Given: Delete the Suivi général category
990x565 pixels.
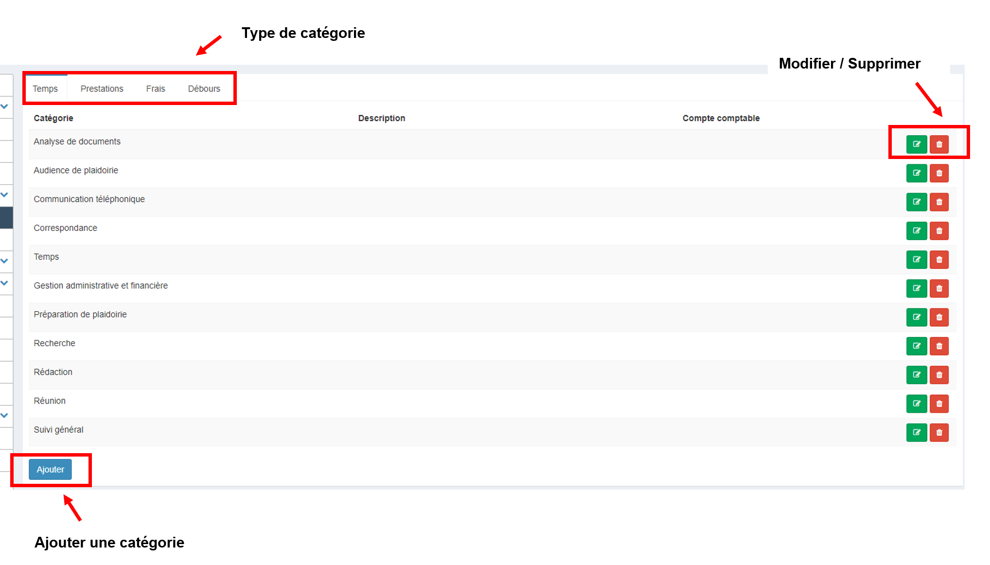Looking at the screenshot, I should [x=939, y=432].
